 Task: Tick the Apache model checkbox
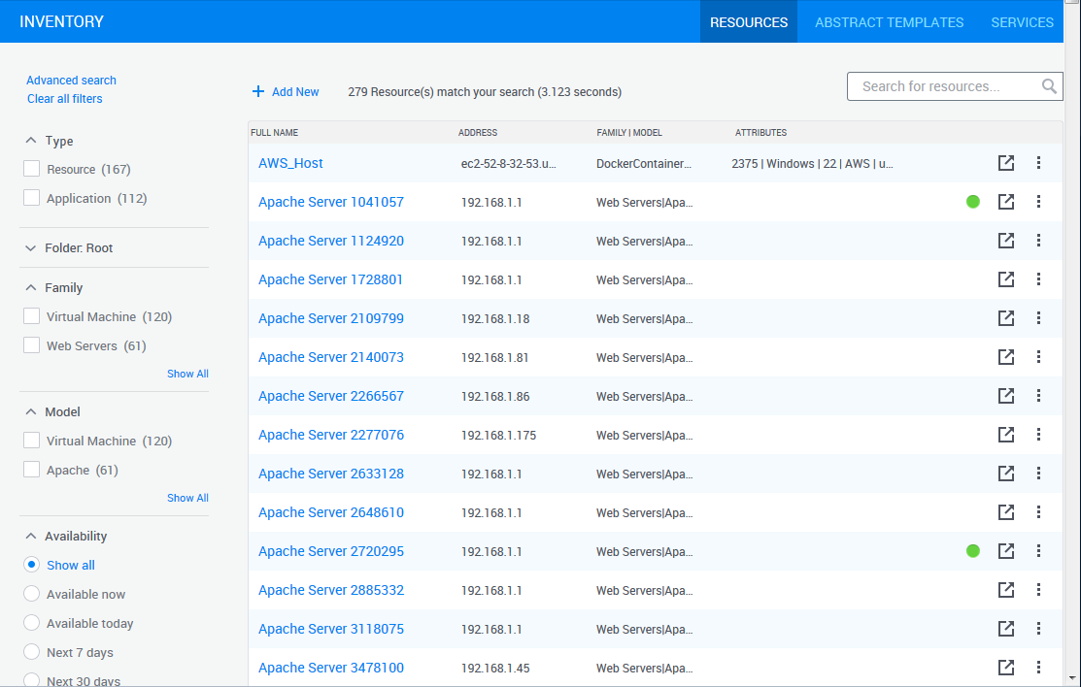pyautogui.click(x=31, y=471)
